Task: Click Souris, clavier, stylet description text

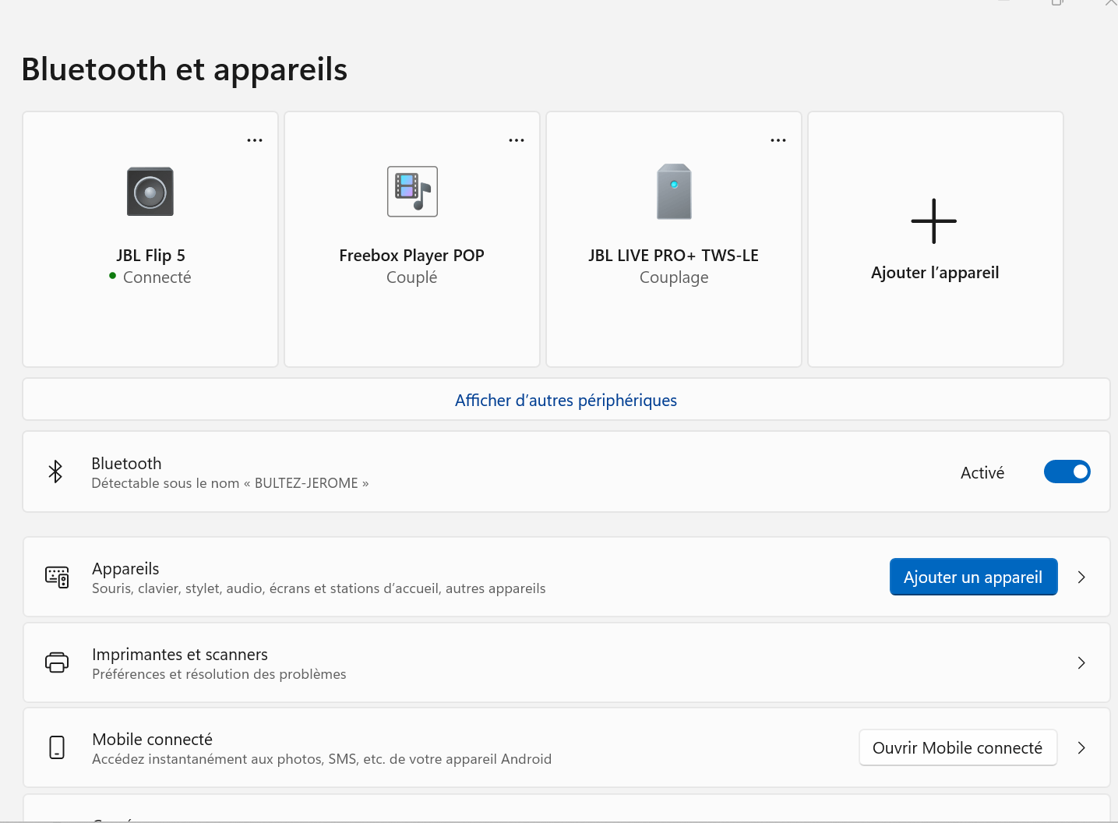Action: point(319,588)
